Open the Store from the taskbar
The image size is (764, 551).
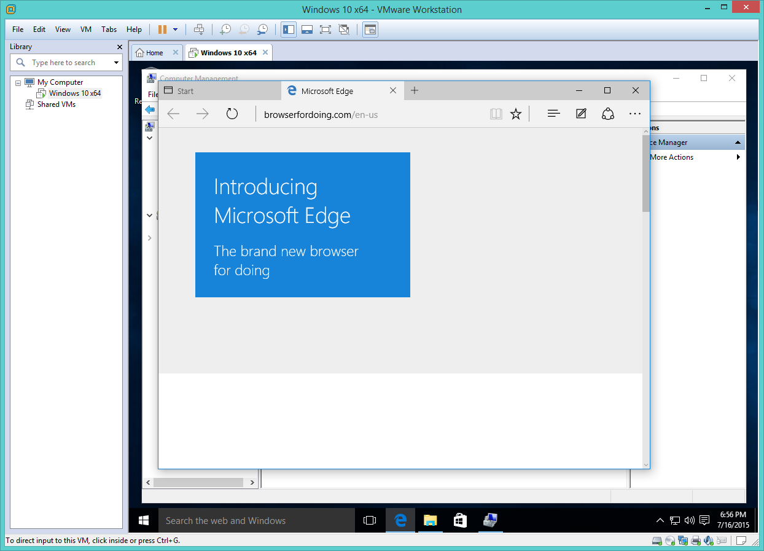[460, 520]
